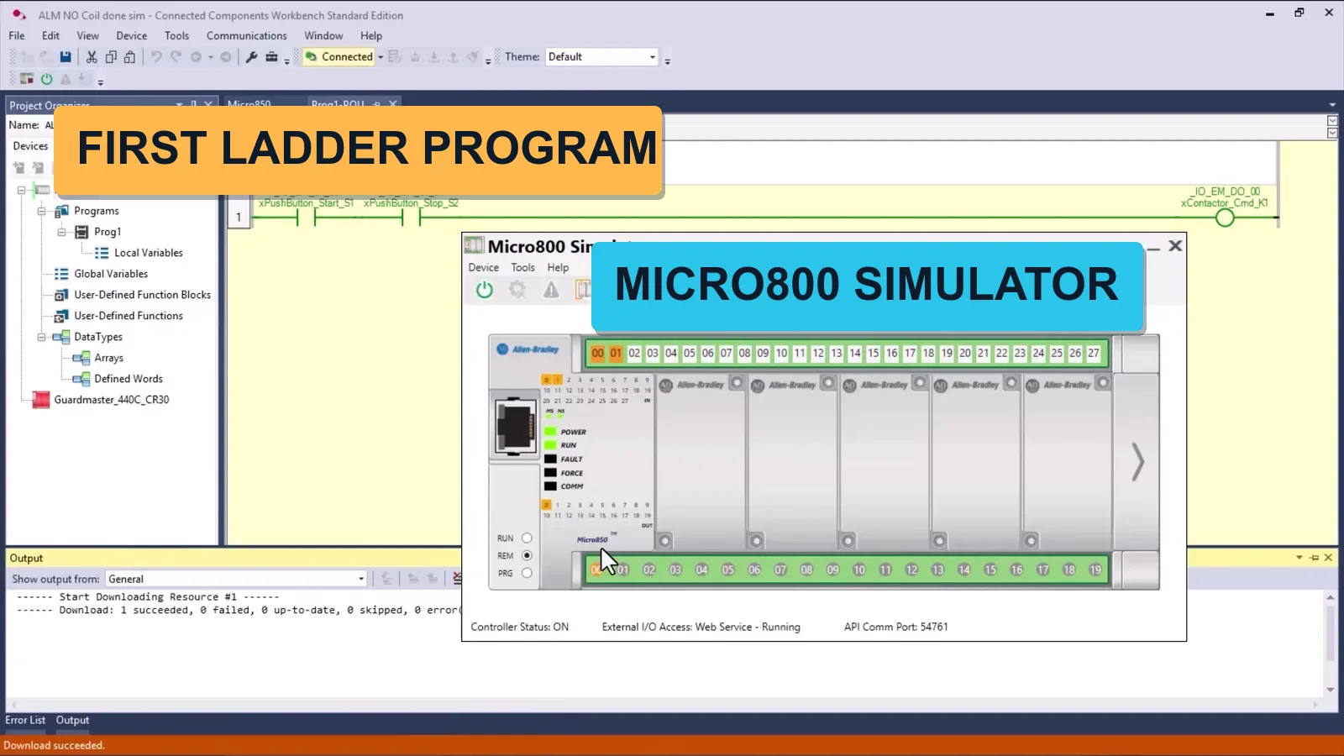
Task: Switch to the Output tab at bottom
Action: click(x=72, y=720)
